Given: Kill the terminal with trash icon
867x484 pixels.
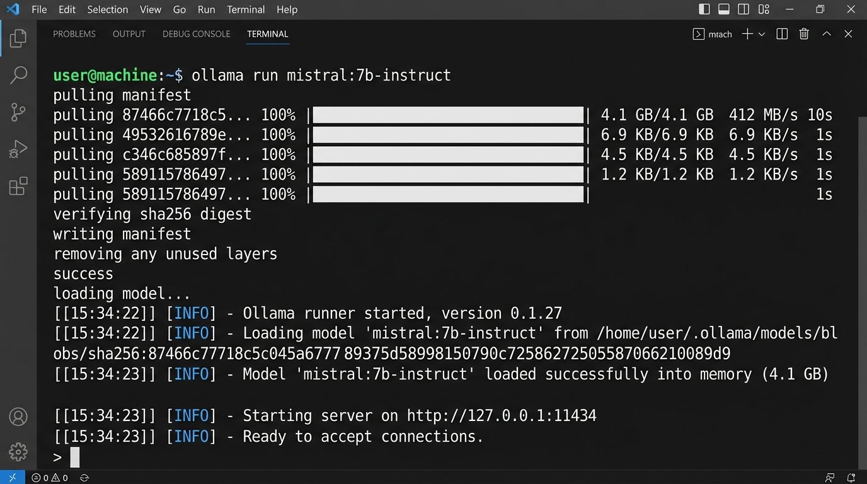Looking at the screenshot, I should [804, 34].
